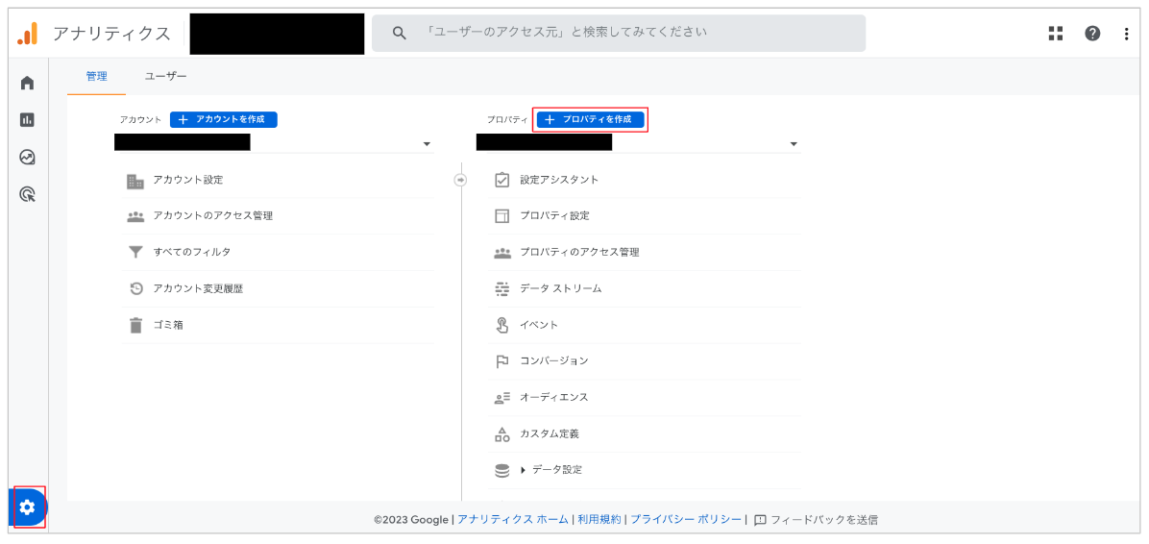Click the カスタム定義 shapes icon
This screenshot has height=544, width=1149.
(x=501, y=434)
